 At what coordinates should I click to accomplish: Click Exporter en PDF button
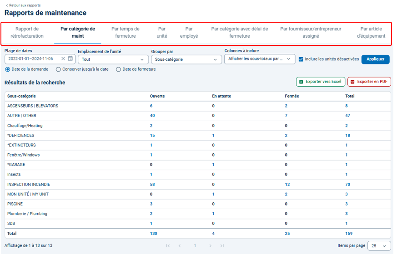coord(369,82)
